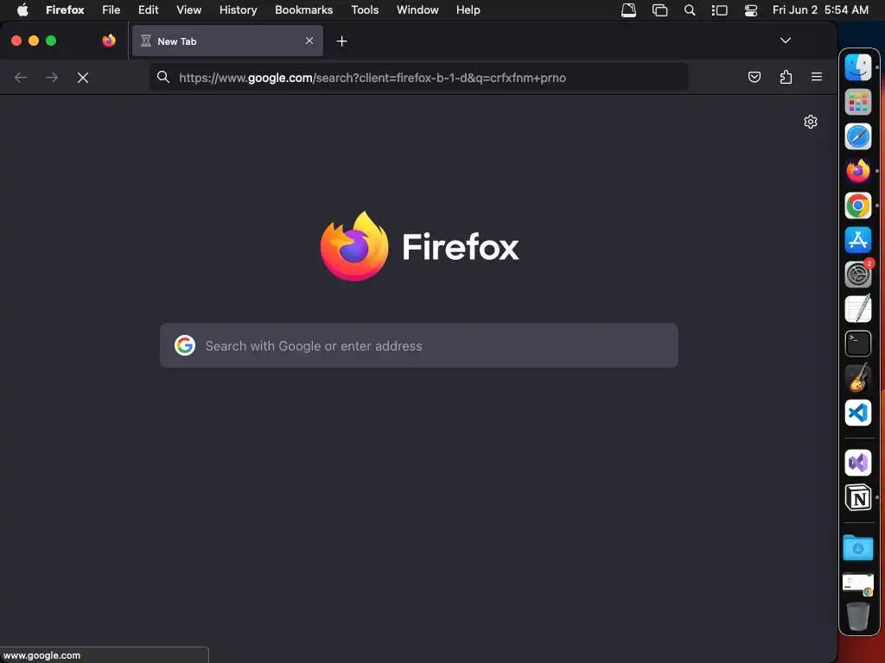
Task: Click the date and time in the menu bar
Action: (820, 10)
